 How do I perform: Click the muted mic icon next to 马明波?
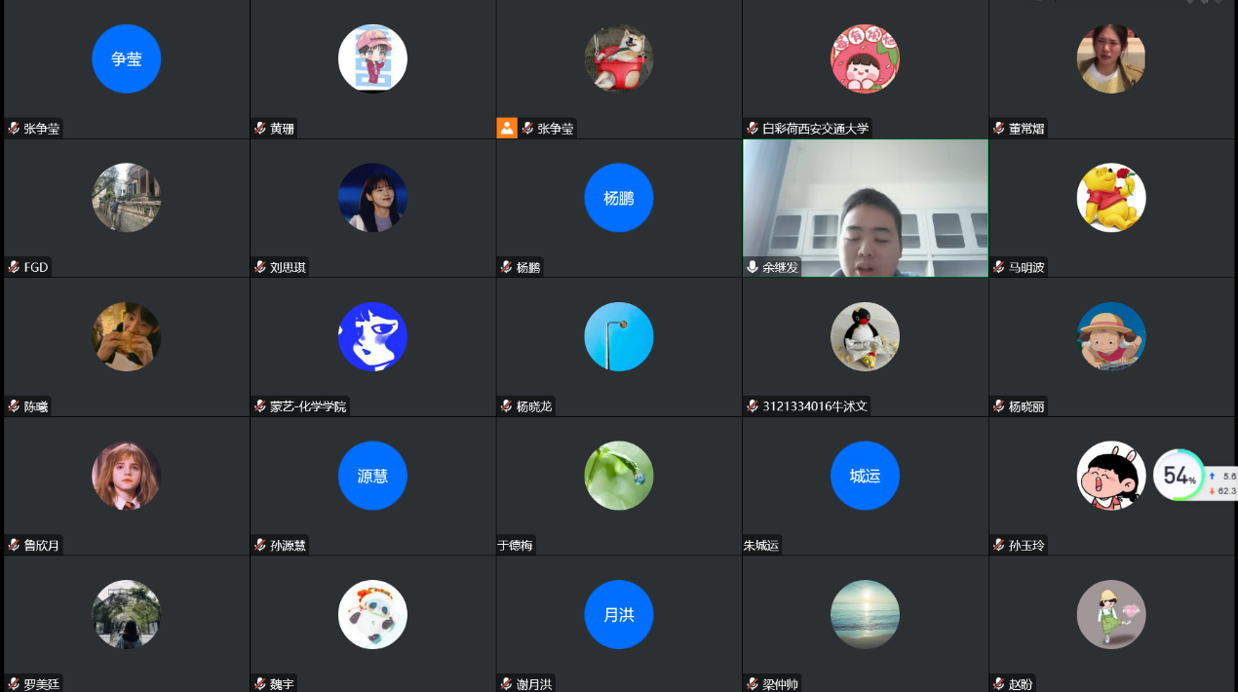pos(999,267)
